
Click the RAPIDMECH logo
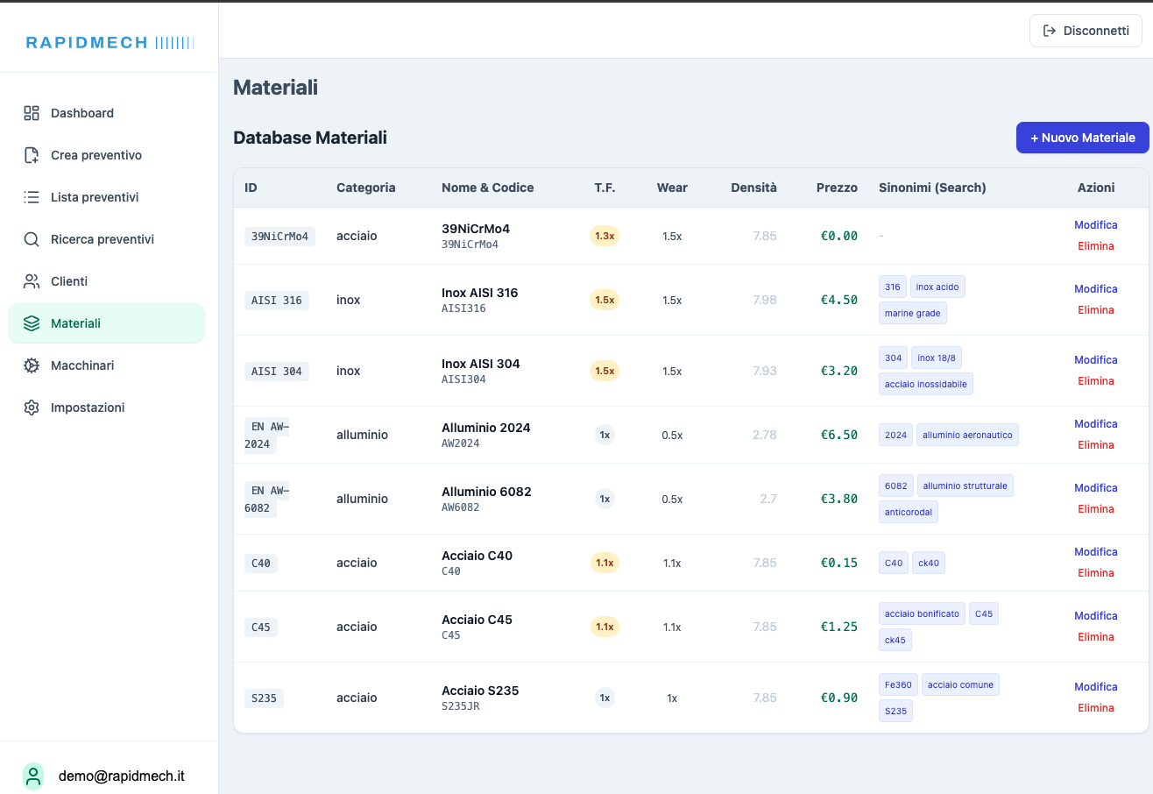(x=110, y=42)
